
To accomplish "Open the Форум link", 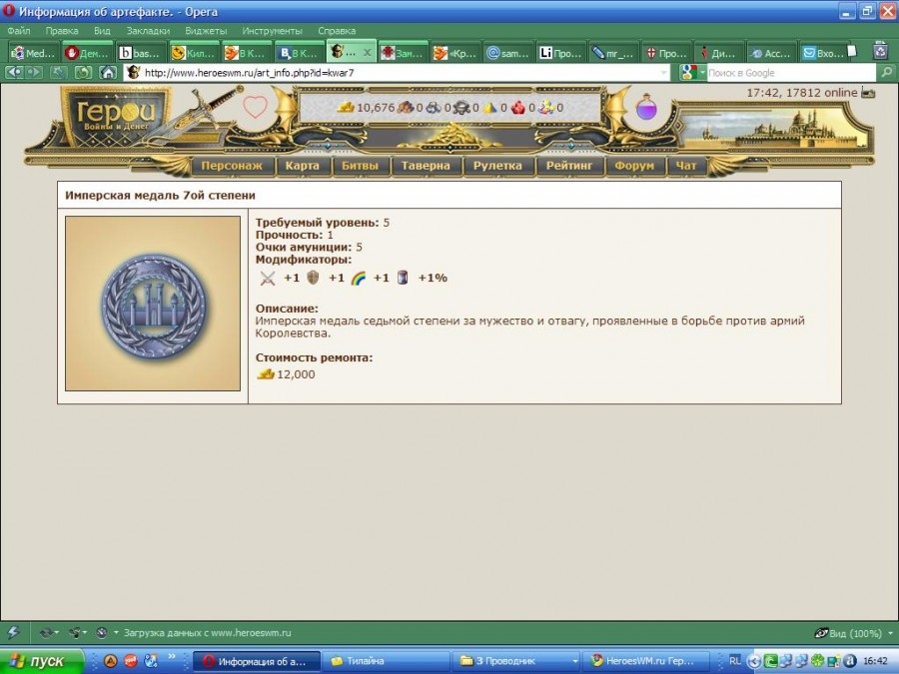I will [x=634, y=166].
